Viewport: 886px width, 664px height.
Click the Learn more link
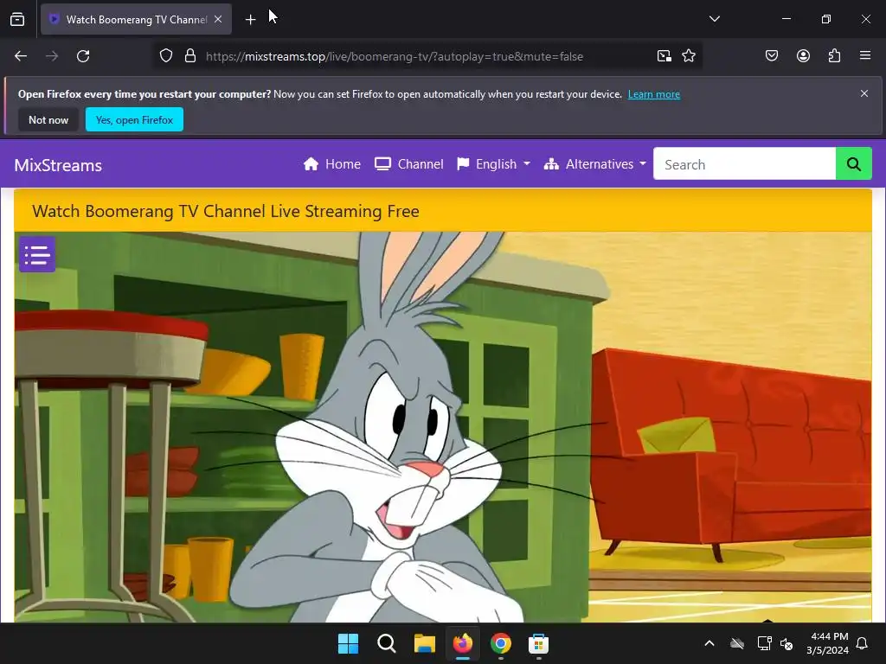tap(654, 94)
